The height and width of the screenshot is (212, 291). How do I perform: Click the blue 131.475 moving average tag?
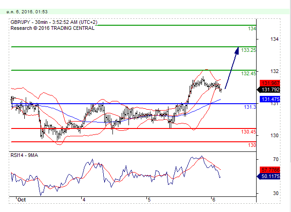270,99
